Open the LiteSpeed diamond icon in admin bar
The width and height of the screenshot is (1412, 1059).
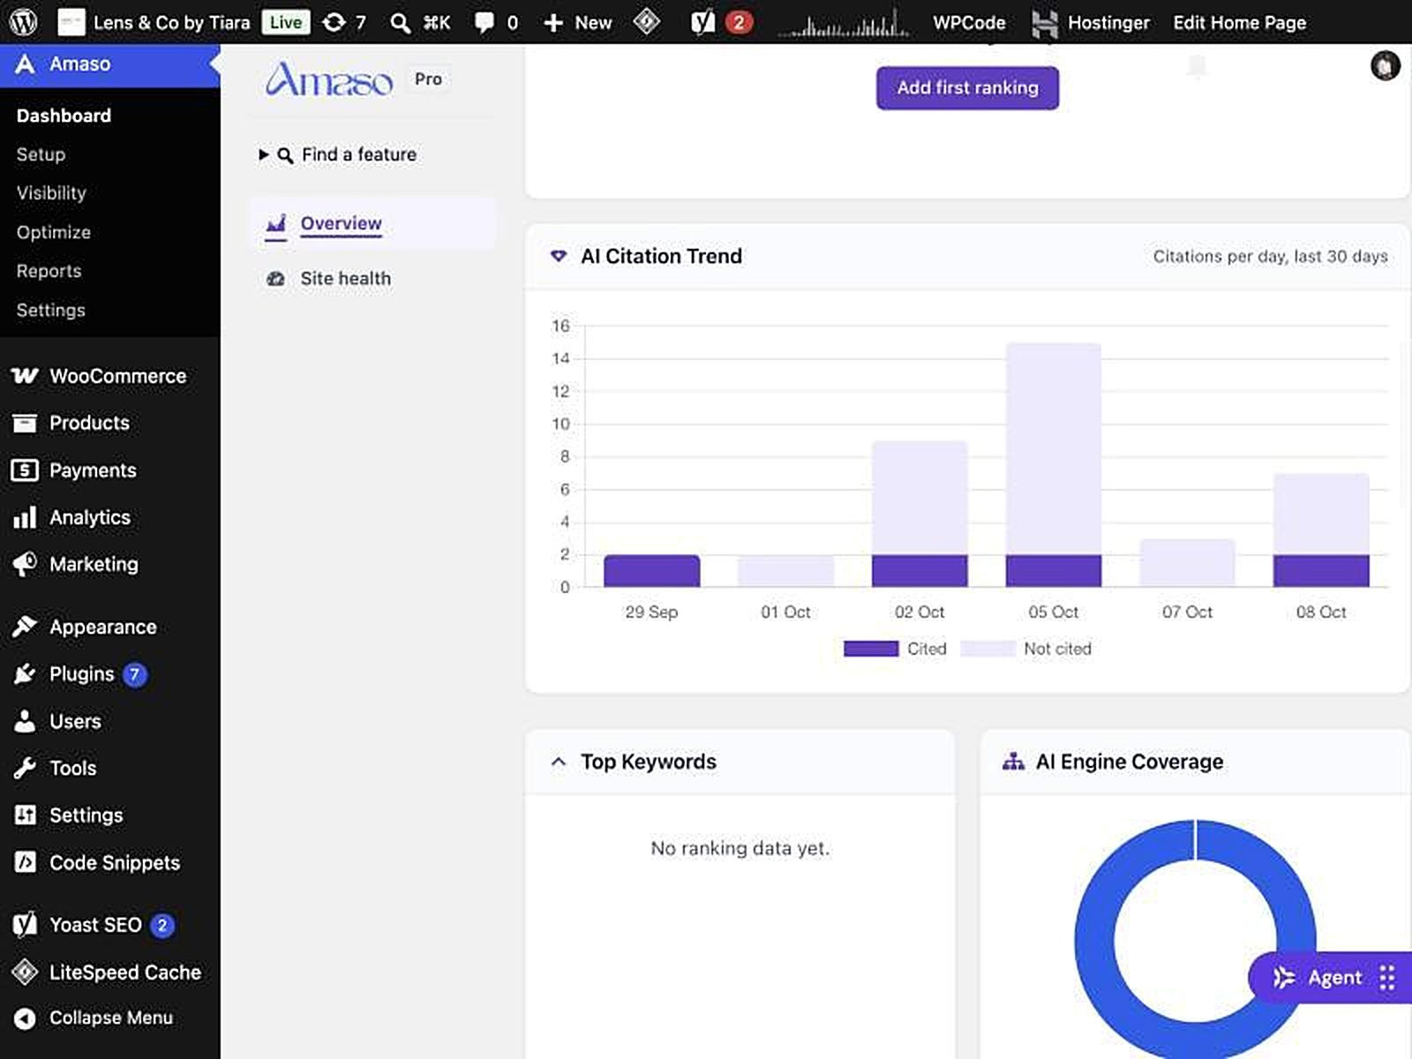(x=647, y=21)
